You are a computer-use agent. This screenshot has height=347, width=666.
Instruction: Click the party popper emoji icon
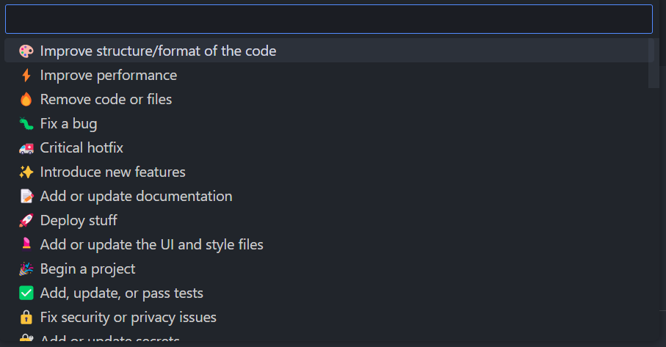pos(26,269)
